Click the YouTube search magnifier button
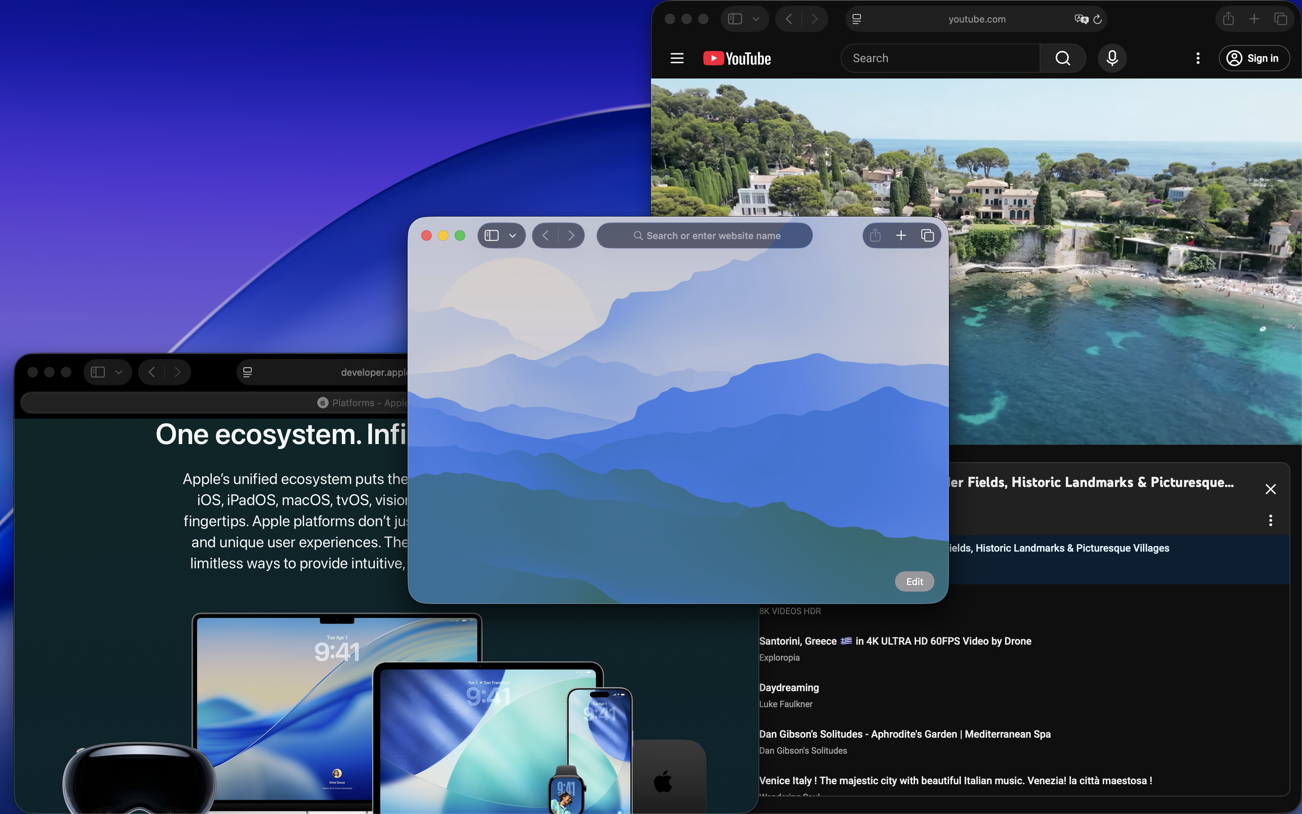 [1063, 58]
